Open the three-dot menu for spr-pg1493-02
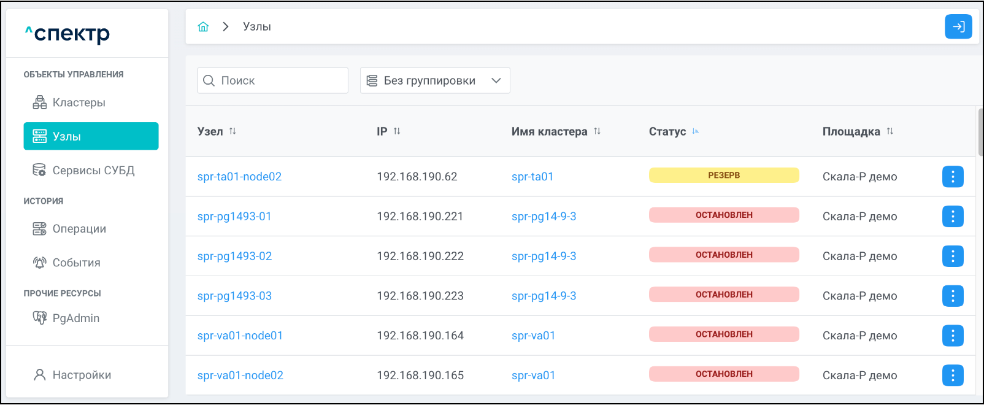 coord(952,256)
